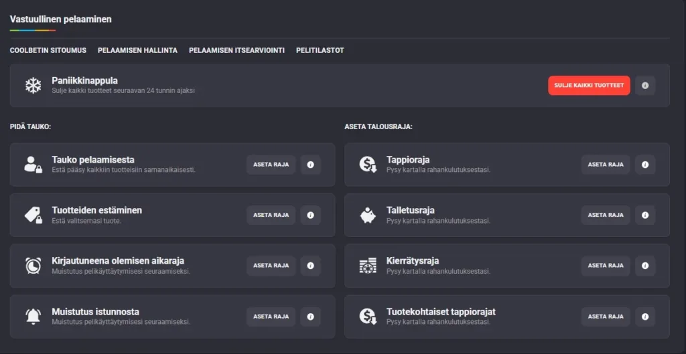
Task: Click text 'Estä pääsy kaikkiin tuotteisiin samanaikaisesti.'
Action: (x=123, y=169)
